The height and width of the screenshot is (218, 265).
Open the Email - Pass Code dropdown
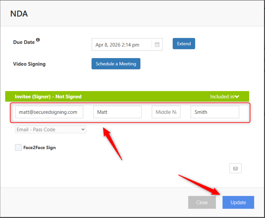coord(50,130)
